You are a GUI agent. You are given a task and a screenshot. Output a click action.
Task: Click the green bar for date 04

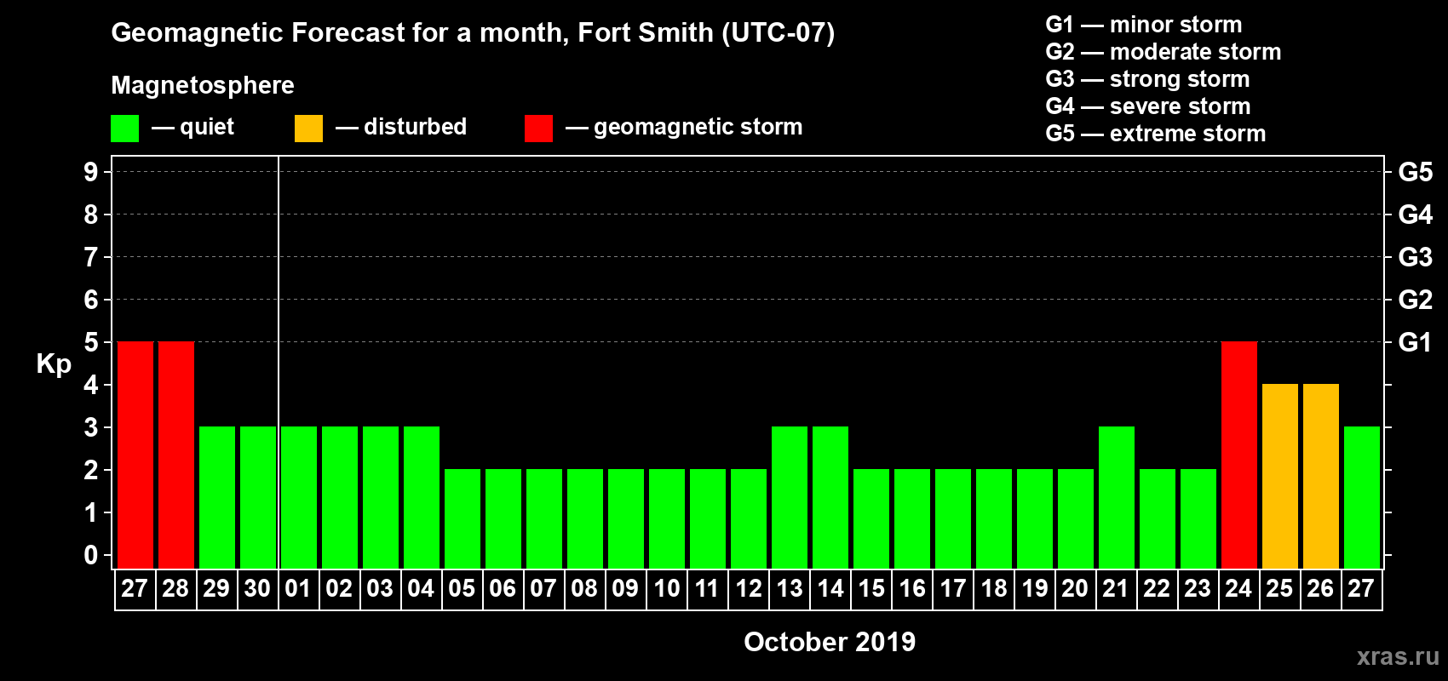point(422,497)
